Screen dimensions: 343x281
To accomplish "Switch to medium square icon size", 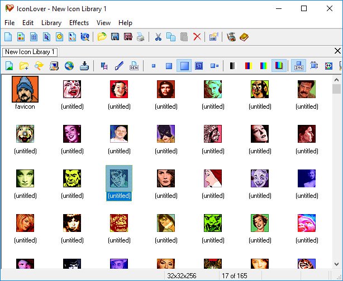I will [169, 66].
